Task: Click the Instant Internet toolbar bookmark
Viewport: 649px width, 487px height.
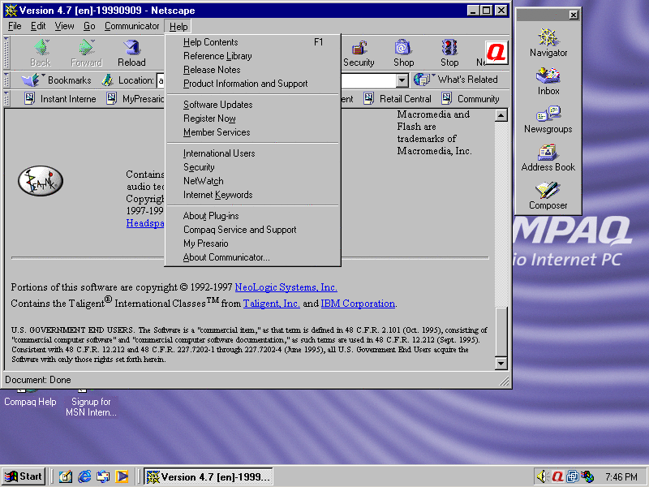Action: coord(60,99)
